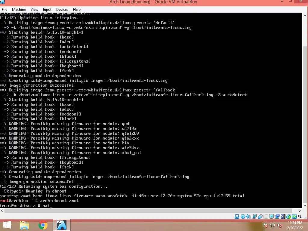Click warning line for module qla2xxx
This screenshot has width=308, height=231.
[69, 138]
